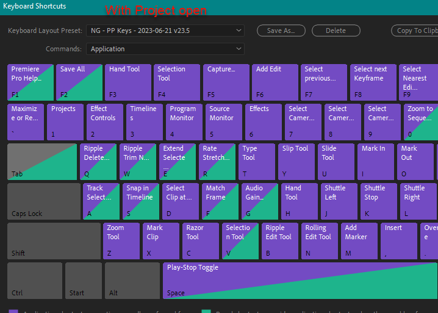The height and width of the screenshot is (313, 438).
Task: Click the 9 key Select Camera
Action: pyautogui.click(x=382, y=122)
